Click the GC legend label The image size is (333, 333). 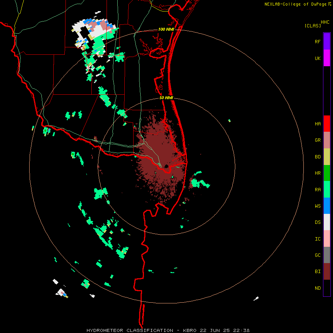(317, 255)
